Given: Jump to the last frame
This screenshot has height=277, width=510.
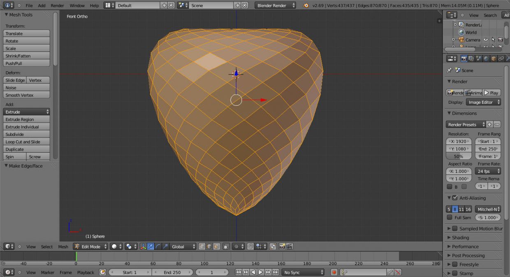Looking at the screenshot, I should pyautogui.click(x=276, y=272).
